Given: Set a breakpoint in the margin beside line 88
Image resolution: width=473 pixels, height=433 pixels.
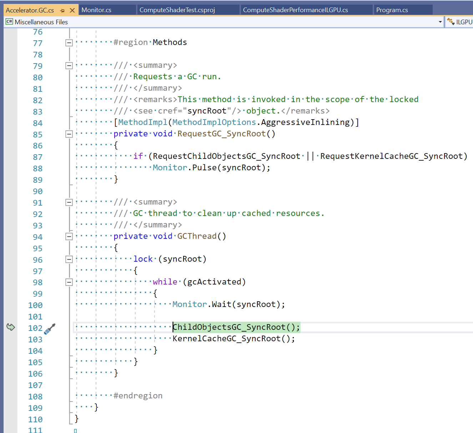Looking at the screenshot, I should click(10, 167).
